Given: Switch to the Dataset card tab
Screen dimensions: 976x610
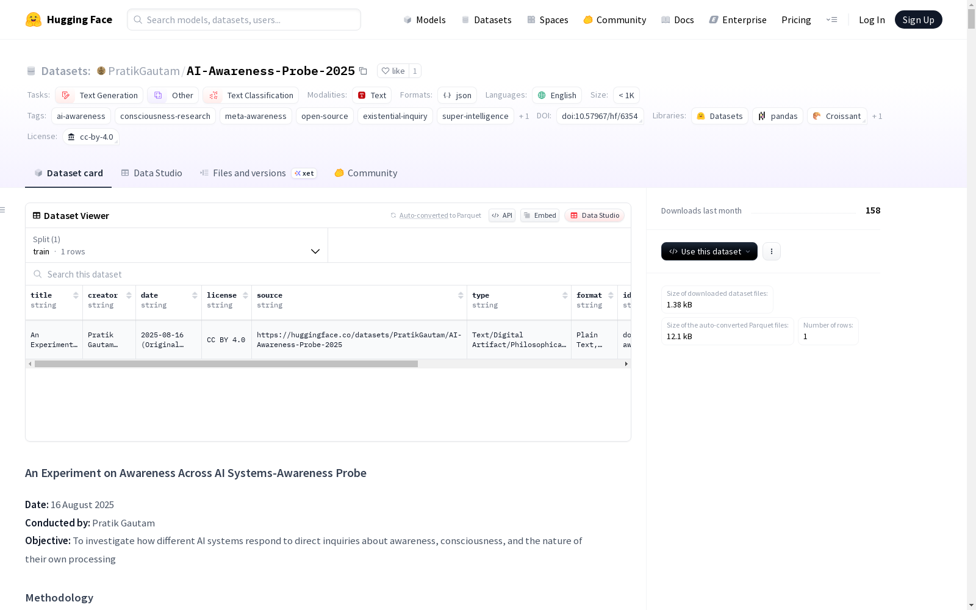Looking at the screenshot, I should (x=68, y=173).
